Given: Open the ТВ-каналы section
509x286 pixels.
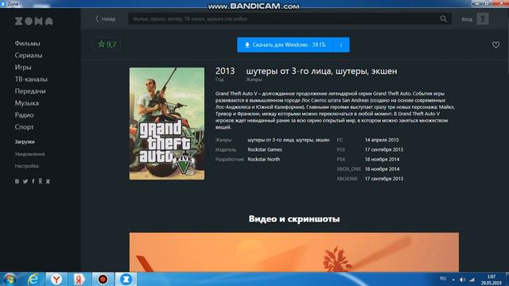Looking at the screenshot, I should point(31,79).
